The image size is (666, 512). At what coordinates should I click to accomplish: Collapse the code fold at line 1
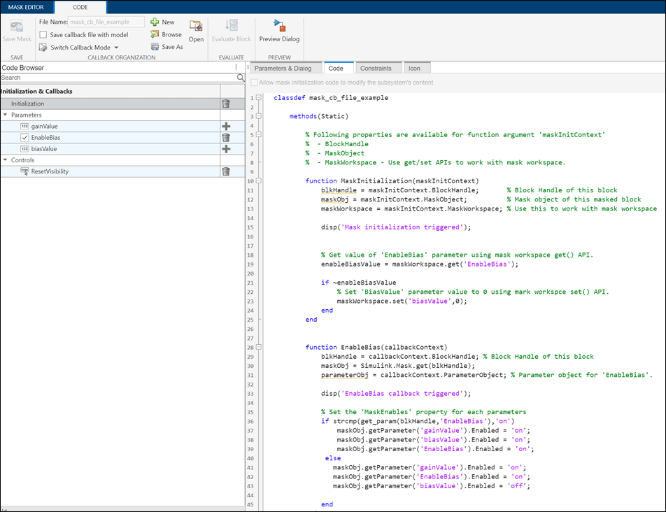click(259, 98)
